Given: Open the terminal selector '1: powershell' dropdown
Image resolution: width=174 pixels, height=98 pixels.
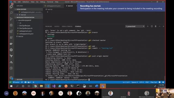Looking at the screenshot, I should [x=135, y=26].
